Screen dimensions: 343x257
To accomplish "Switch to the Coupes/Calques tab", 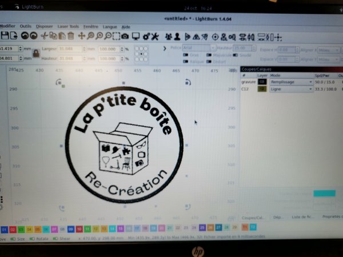I will coord(253,218).
